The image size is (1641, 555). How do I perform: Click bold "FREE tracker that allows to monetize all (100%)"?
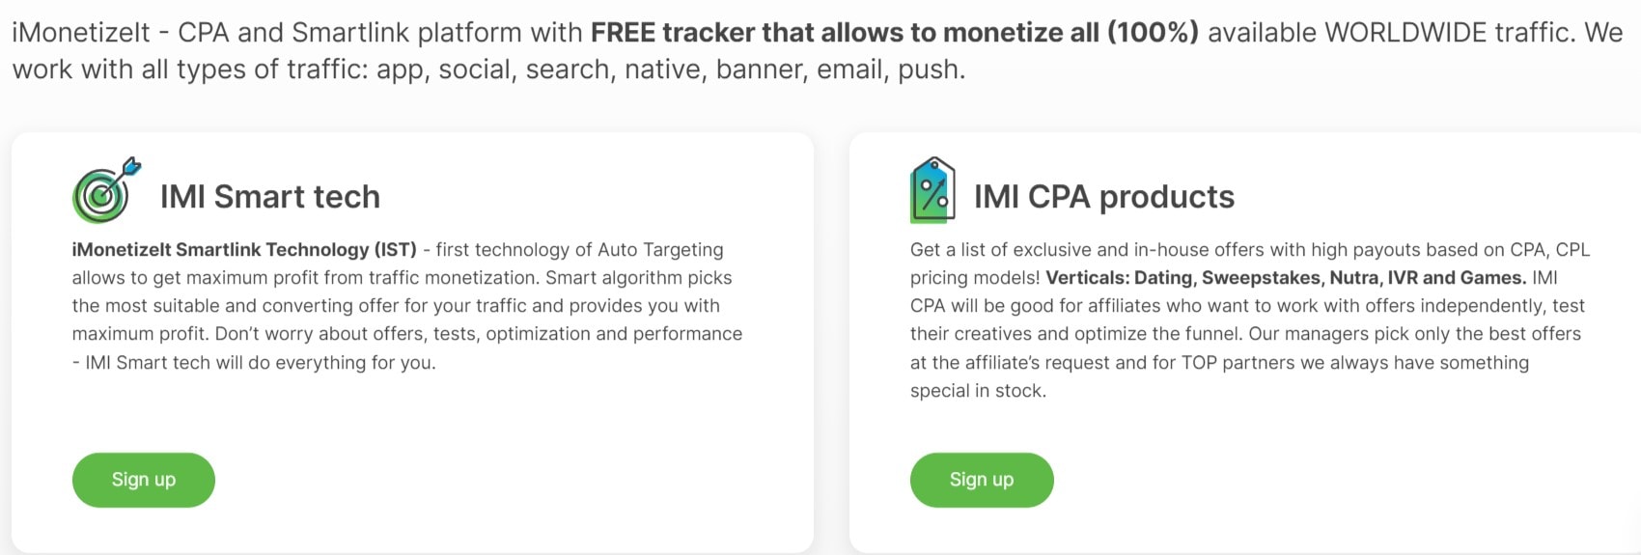[x=894, y=33]
